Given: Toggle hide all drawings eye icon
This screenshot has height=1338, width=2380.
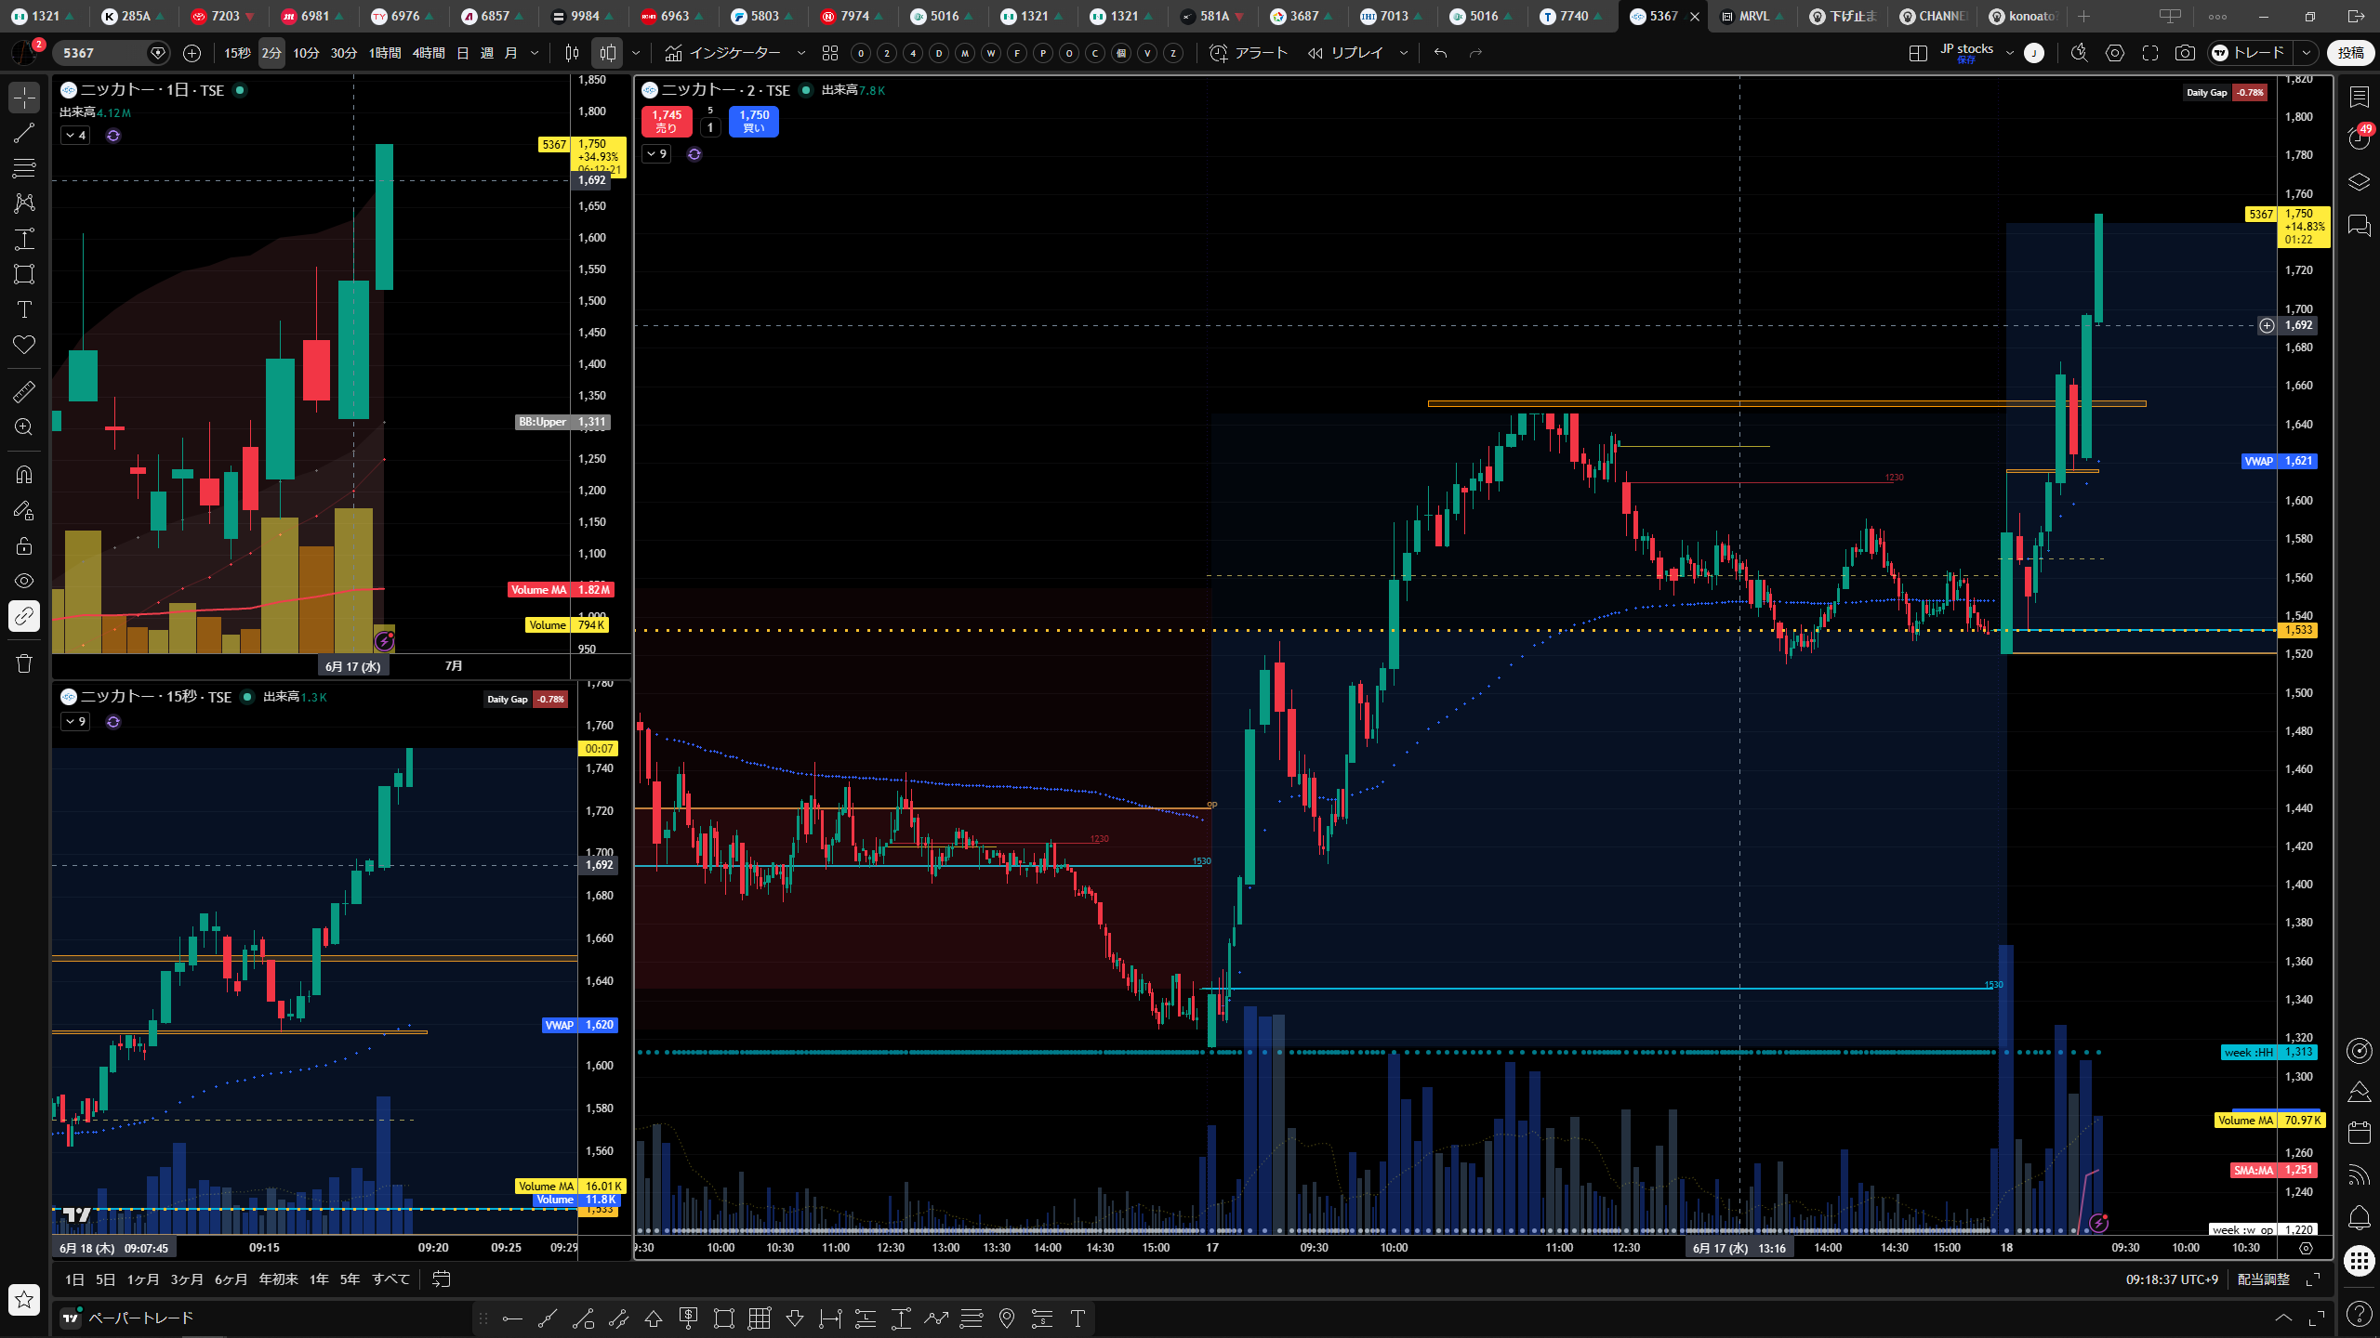Looking at the screenshot, I should 24,581.
